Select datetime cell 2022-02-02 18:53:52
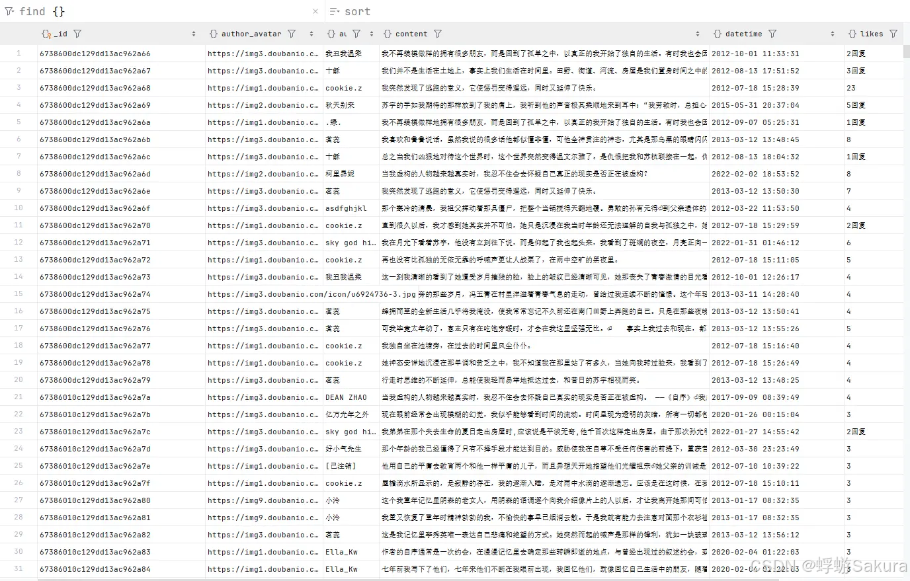910x581 pixels. (x=776, y=174)
